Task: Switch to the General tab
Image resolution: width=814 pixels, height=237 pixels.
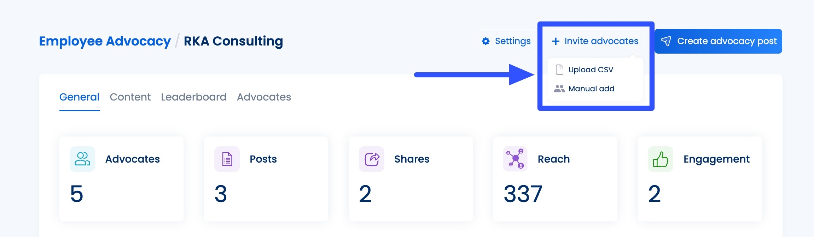Action: point(79,97)
